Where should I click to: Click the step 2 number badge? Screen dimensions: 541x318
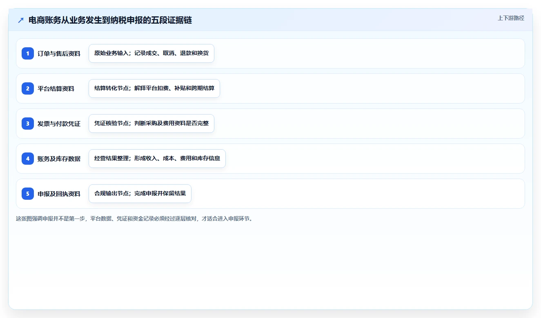[28, 88]
